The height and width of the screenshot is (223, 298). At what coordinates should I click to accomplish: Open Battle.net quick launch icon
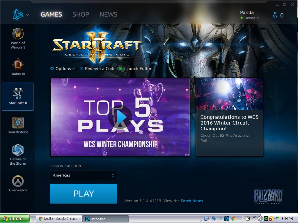(x=226, y=219)
